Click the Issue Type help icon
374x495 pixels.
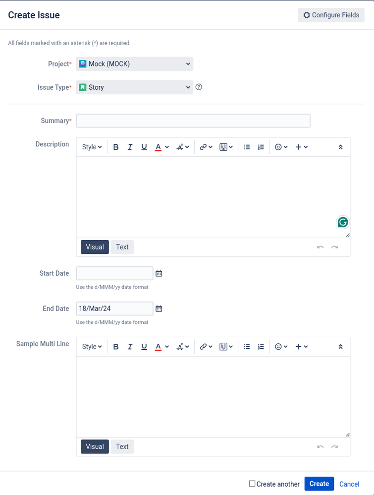point(199,87)
